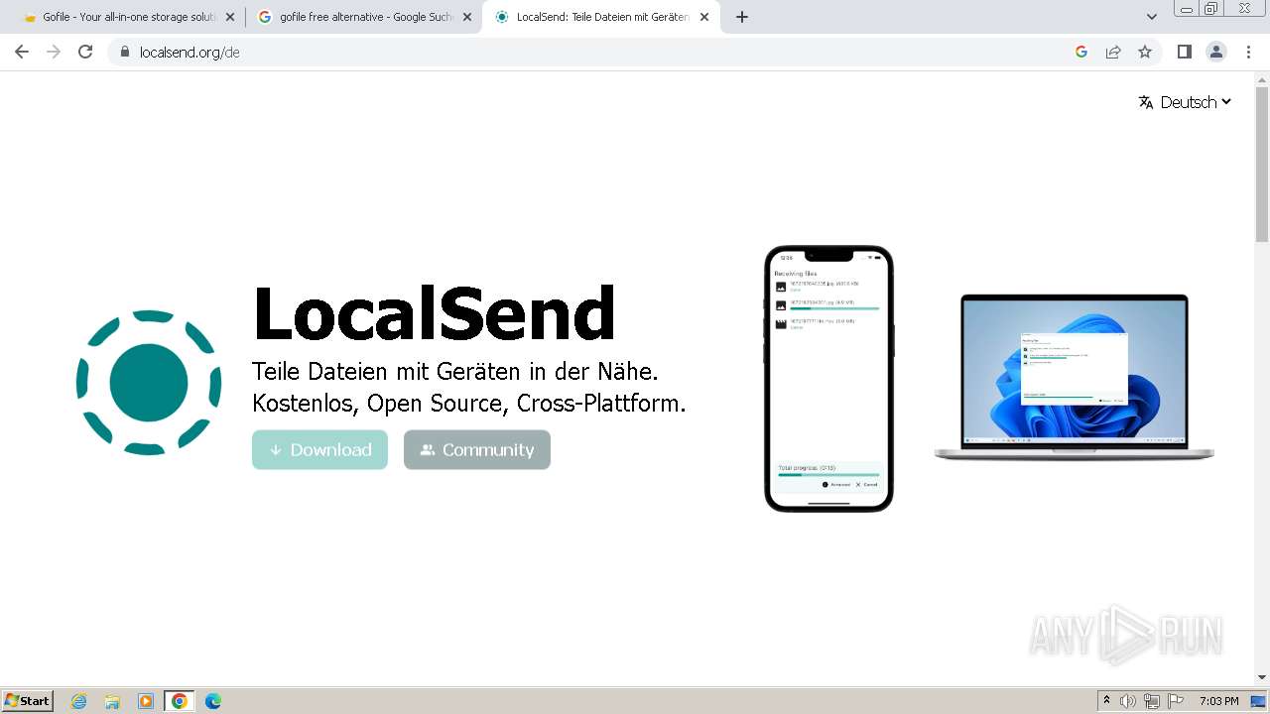Image resolution: width=1270 pixels, height=714 pixels.
Task: Click the 7:03 PM system clock
Action: pyautogui.click(x=1219, y=701)
